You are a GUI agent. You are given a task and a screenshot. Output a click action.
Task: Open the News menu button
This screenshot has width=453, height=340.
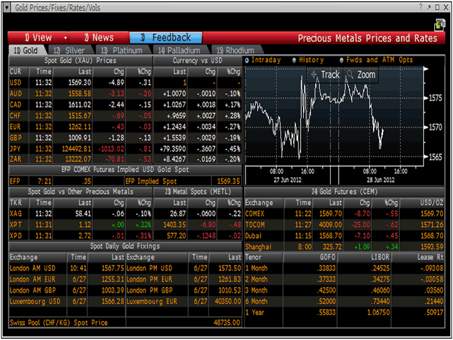tap(99, 38)
